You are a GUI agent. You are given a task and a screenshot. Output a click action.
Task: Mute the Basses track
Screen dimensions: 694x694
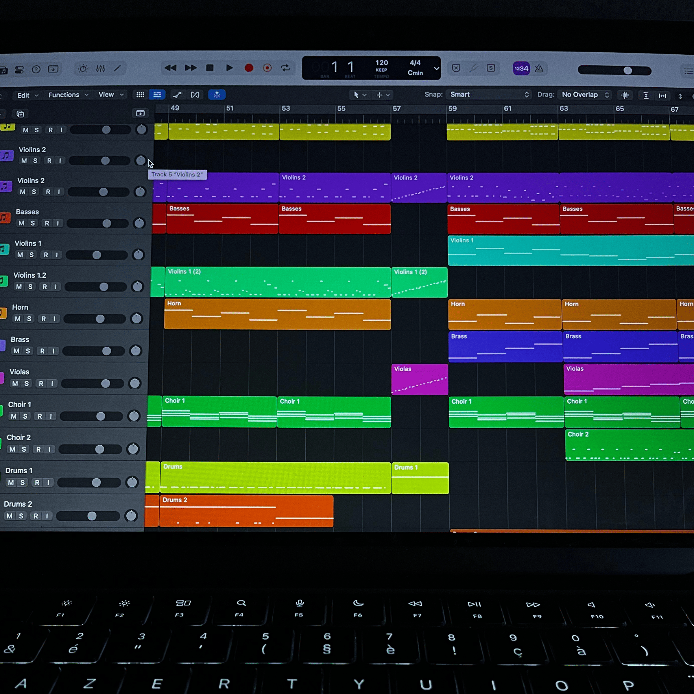pyautogui.click(x=22, y=223)
